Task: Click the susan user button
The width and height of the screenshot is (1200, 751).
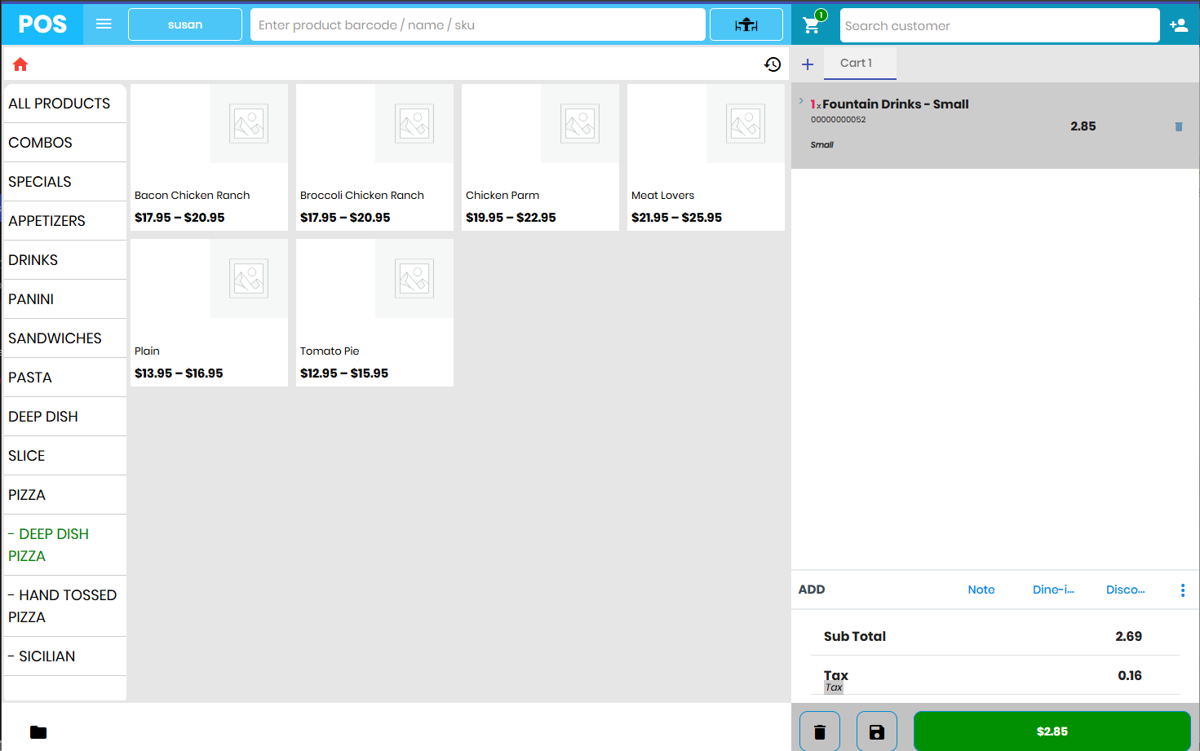Action: point(185,24)
